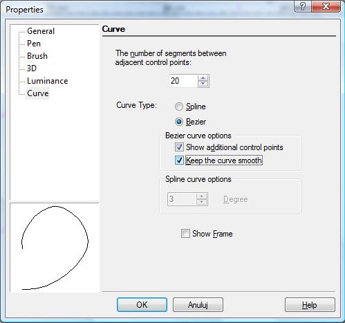
Task: Open the Pen properties page
Action: coord(34,44)
